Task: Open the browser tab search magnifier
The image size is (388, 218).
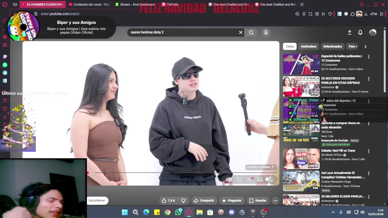Action: 362,5
